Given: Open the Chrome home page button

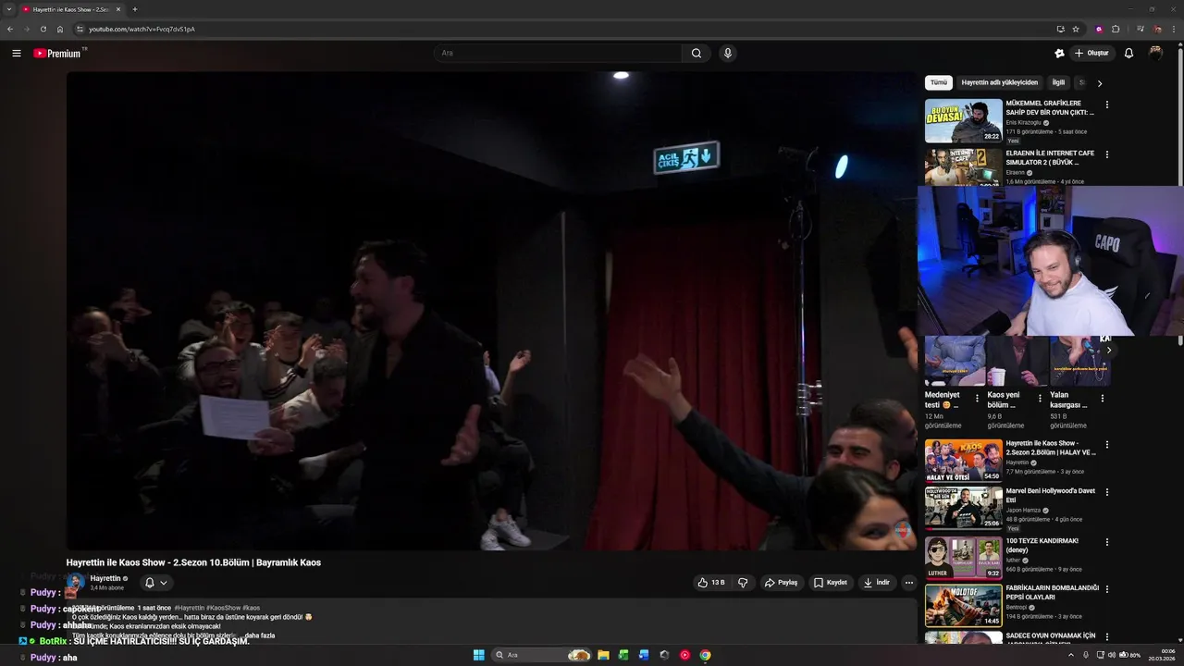Looking at the screenshot, I should click(60, 29).
